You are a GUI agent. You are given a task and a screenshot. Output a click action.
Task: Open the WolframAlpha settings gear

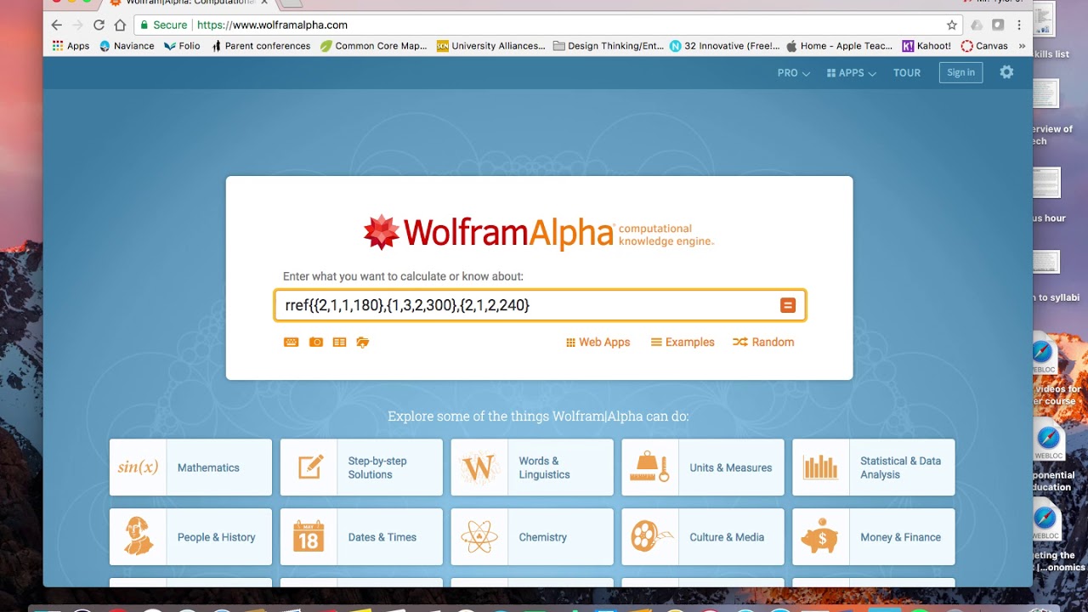[1006, 72]
